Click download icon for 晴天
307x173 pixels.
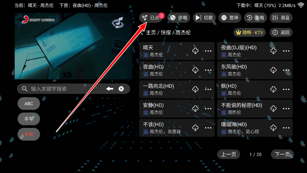tap(195, 51)
